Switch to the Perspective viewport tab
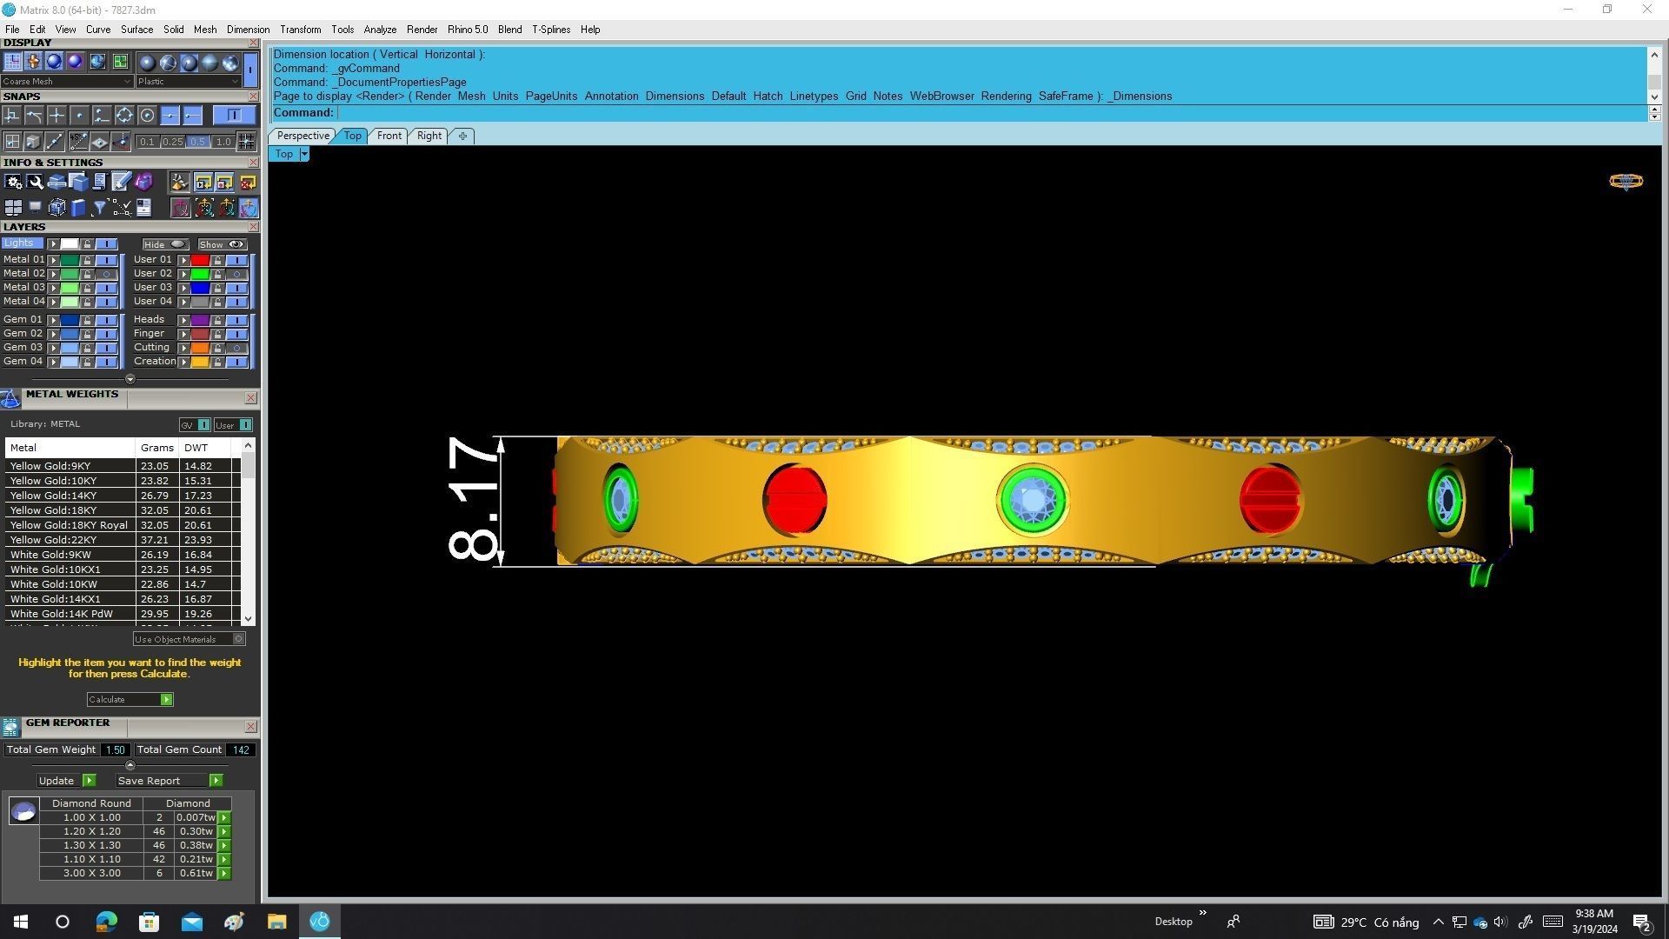Image resolution: width=1669 pixels, height=939 pixels. (303, 136)
